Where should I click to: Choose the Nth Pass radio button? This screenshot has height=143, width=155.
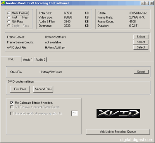[x=9, y=22]
